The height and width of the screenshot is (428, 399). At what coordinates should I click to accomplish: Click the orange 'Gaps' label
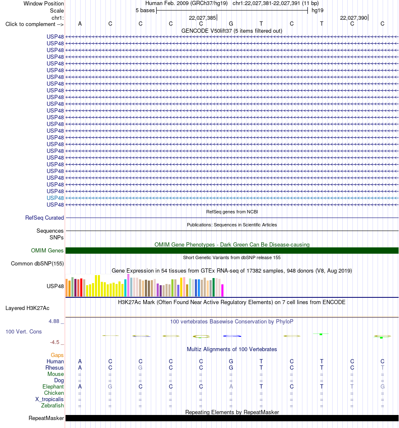57,355
